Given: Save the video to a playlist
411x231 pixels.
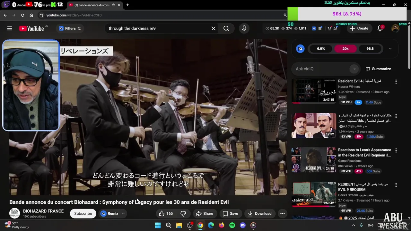Looking at the screenshot, I should point(230,214).
